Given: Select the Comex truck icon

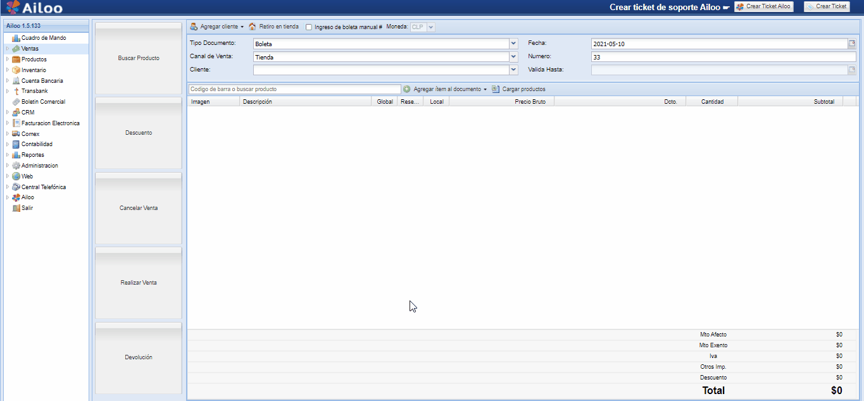Looking at the screenshot, I should point(16,134).
